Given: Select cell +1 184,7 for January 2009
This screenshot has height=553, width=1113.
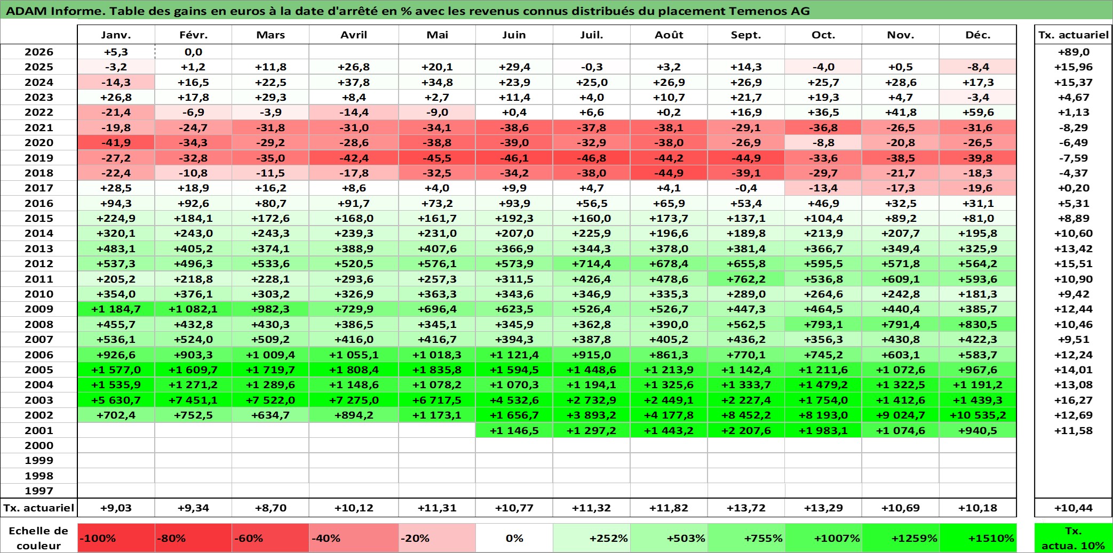Looking at the screenshot, I should 116,309.
